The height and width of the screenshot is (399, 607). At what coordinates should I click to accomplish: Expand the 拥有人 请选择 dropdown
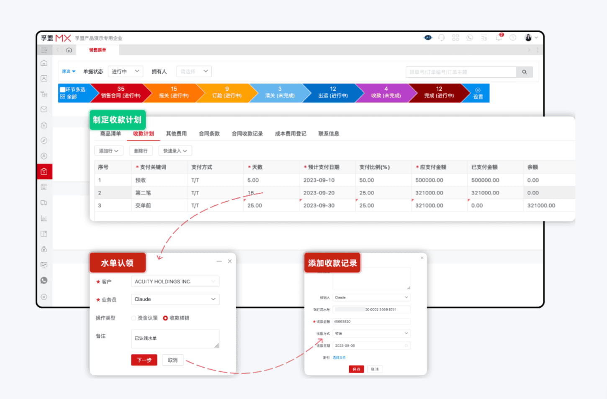click(194, 71)
